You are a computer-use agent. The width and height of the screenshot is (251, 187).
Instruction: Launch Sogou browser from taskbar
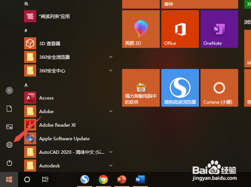85,179
